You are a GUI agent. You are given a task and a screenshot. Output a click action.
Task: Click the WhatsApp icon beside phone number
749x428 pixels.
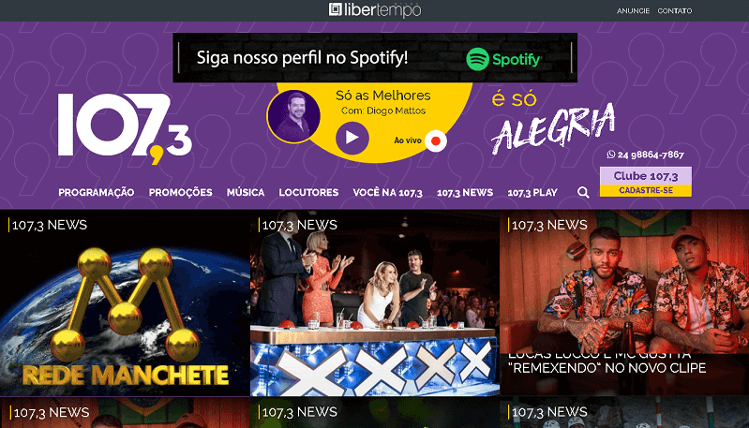tap(610, 155)
